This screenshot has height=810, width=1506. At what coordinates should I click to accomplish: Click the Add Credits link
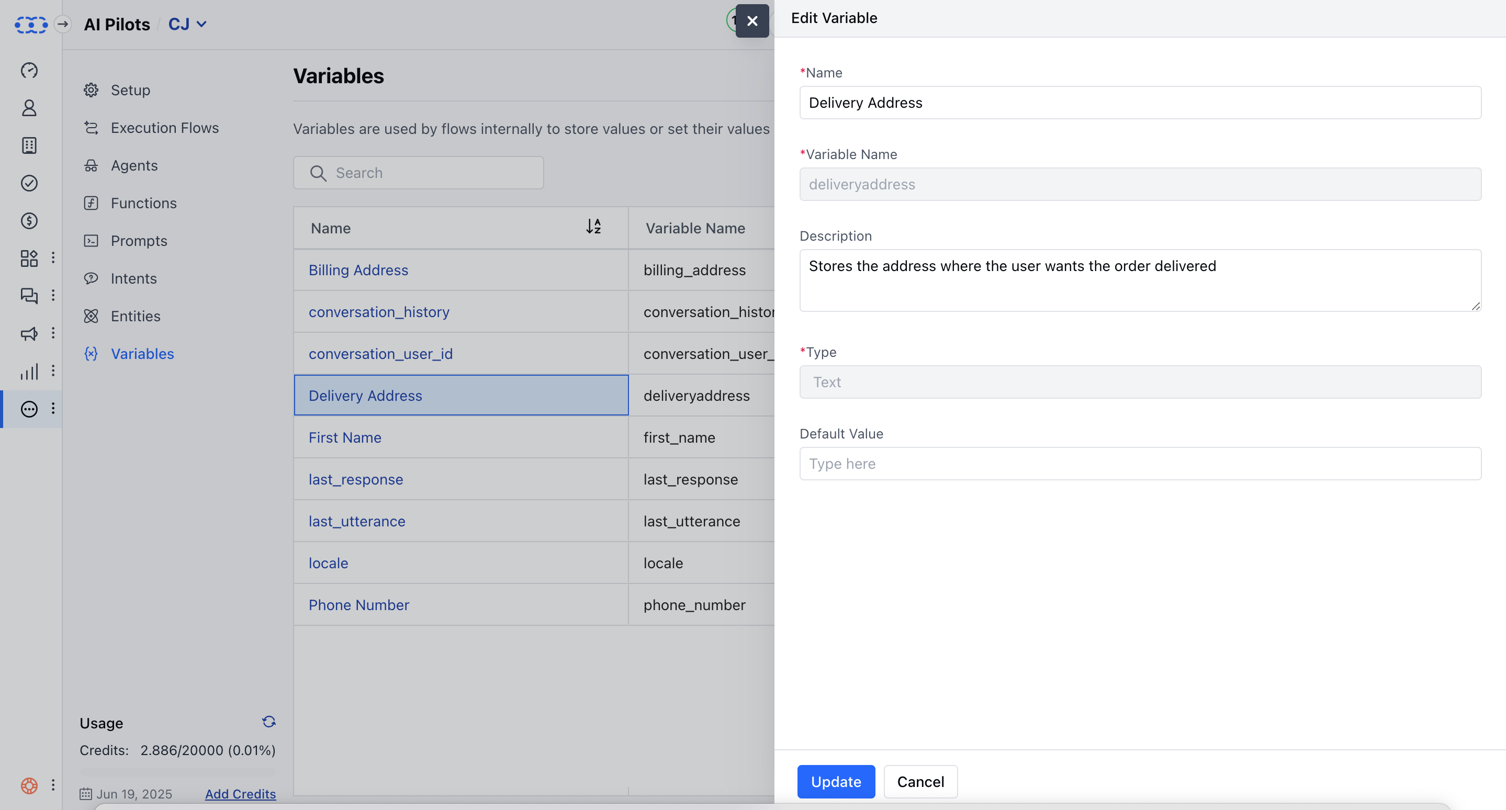coord(240,794)
